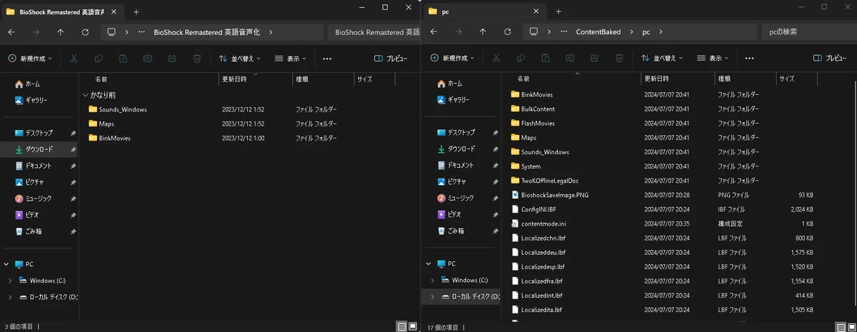
Task: Open more options (…) in the right pc window toolbar
Action: 749,59
